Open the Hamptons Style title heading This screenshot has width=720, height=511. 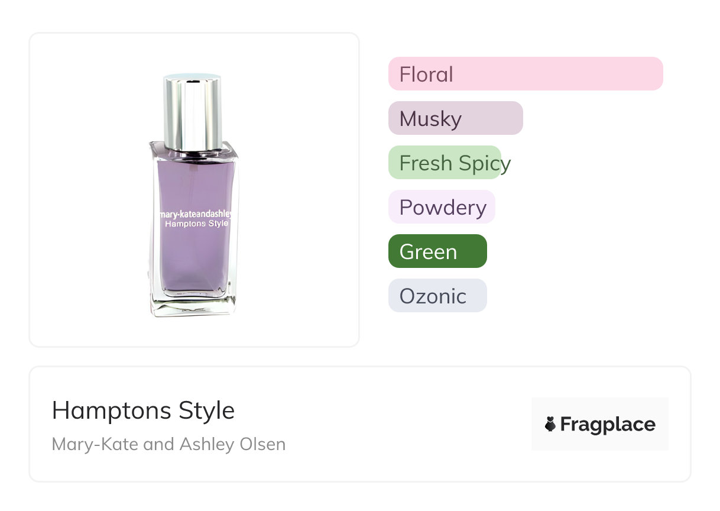143,410
